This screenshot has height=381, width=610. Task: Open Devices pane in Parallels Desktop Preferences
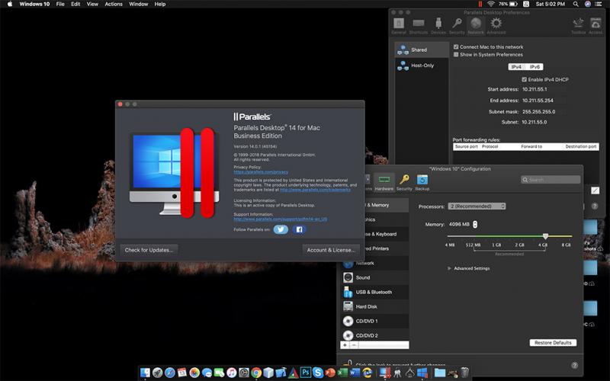click(438, 26)
